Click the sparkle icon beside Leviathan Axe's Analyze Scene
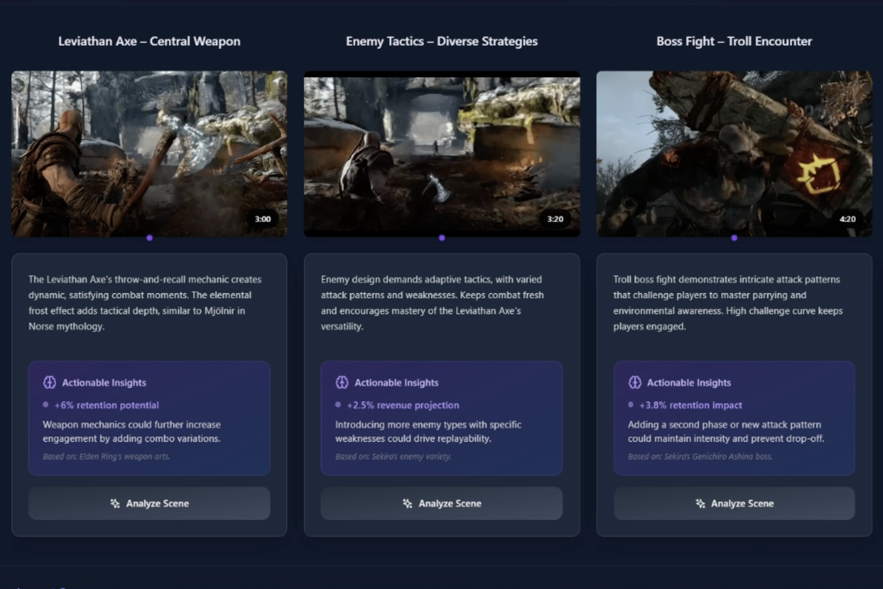 pyautogui.click(x=115, y=504)
